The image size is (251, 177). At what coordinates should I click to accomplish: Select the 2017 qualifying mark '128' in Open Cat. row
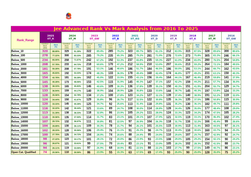(x=207, y=152)
